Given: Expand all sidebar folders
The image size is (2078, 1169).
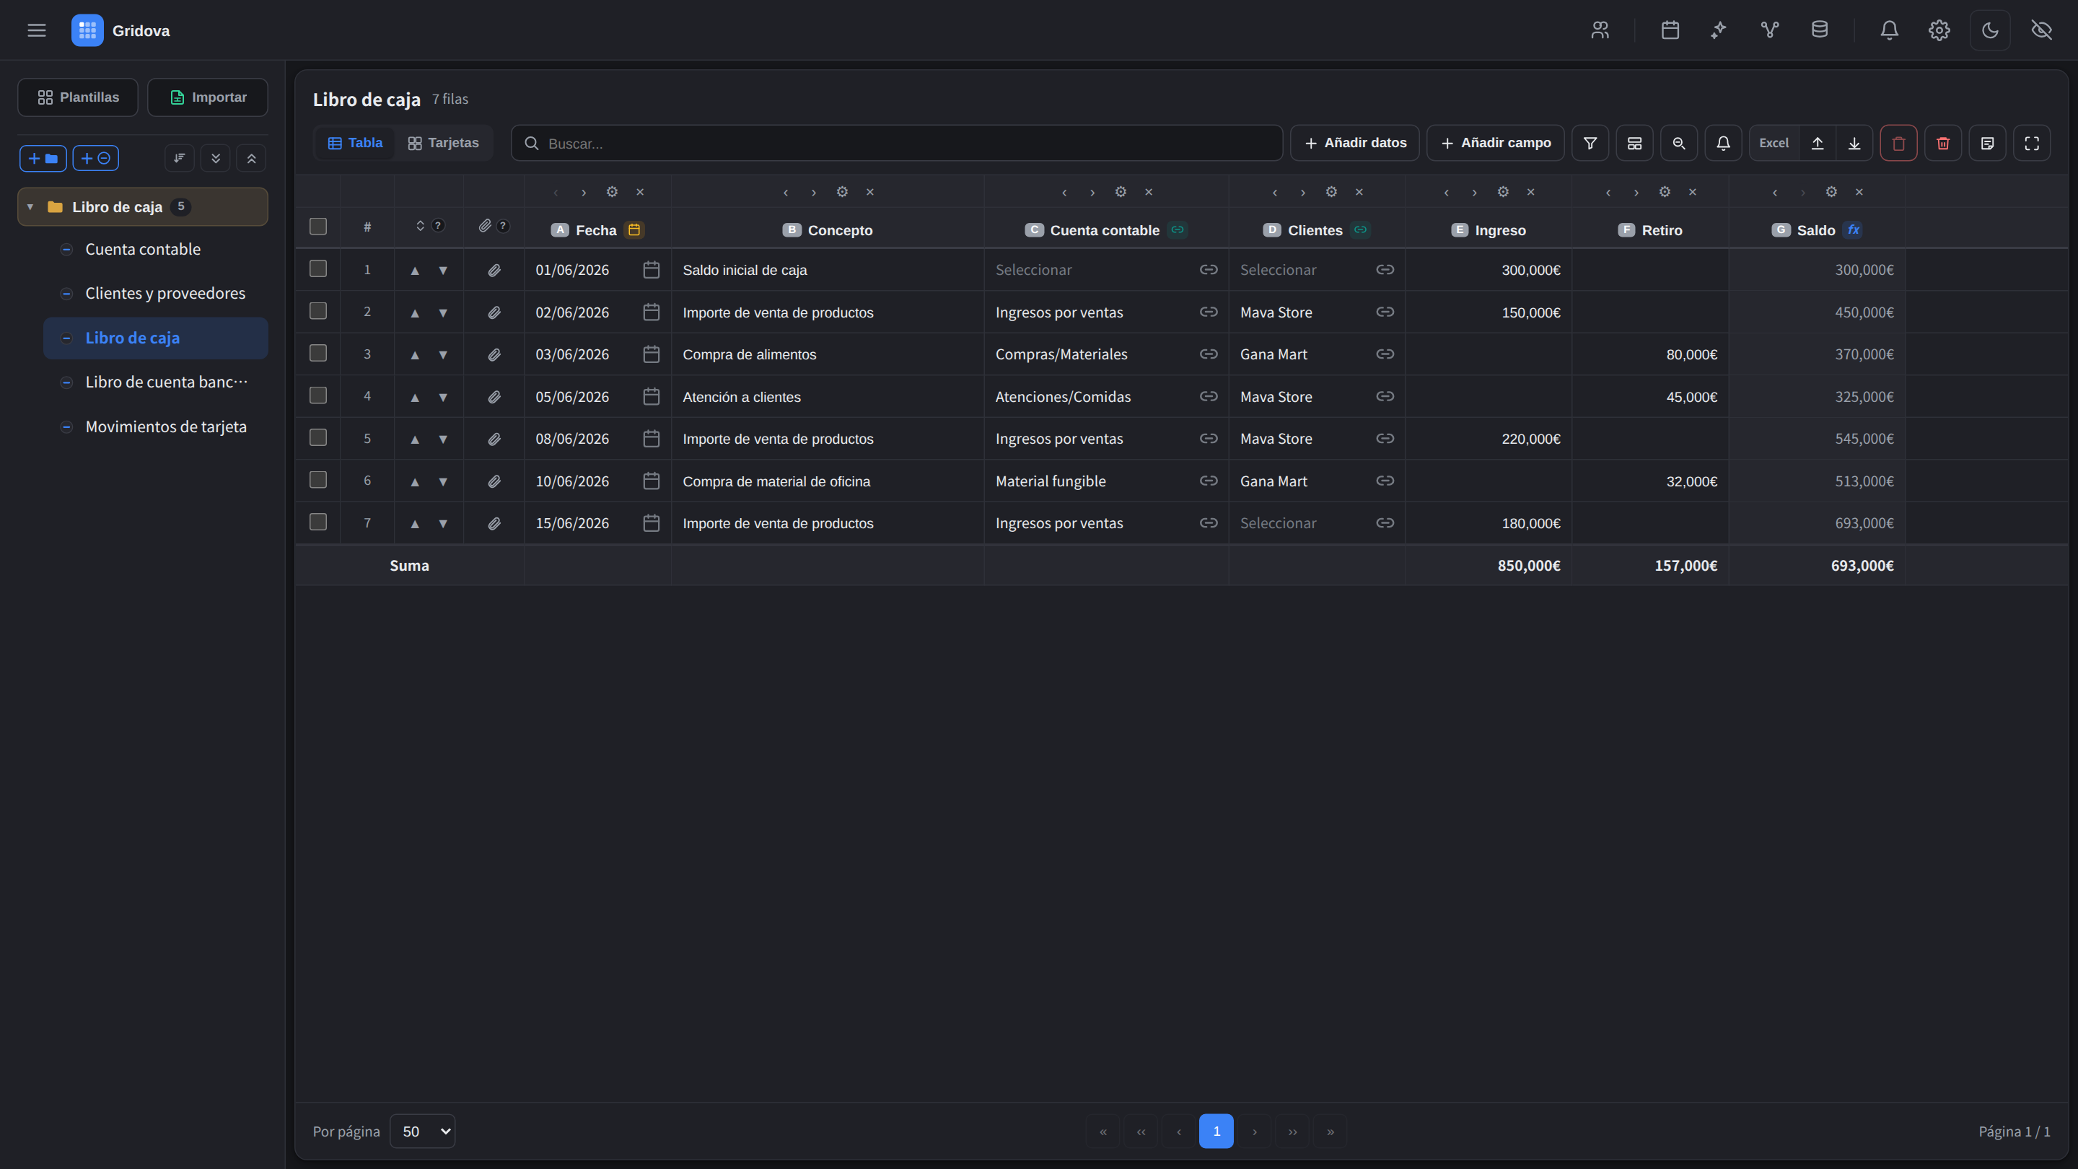Looking at the screenshot, I should pos(216,158).
